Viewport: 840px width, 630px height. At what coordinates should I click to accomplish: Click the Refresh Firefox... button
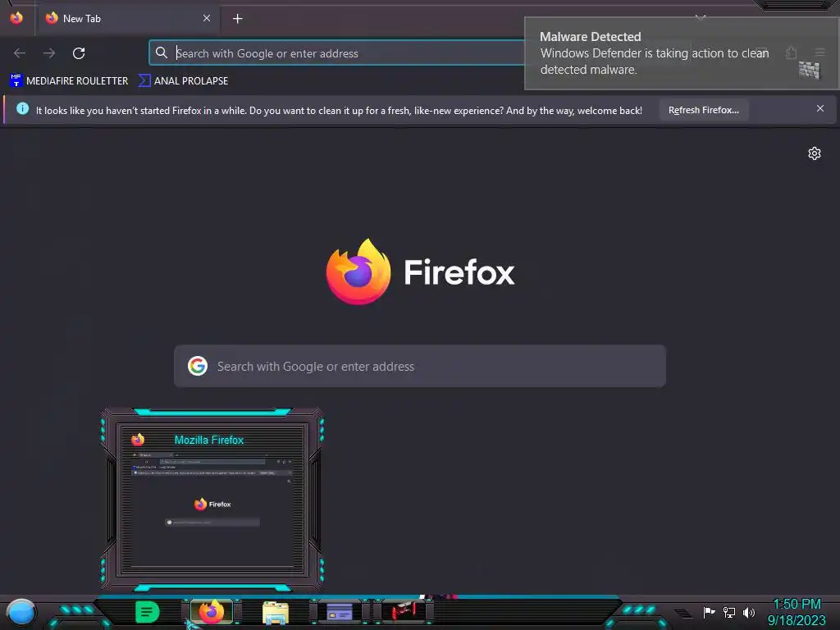(703, 110)
